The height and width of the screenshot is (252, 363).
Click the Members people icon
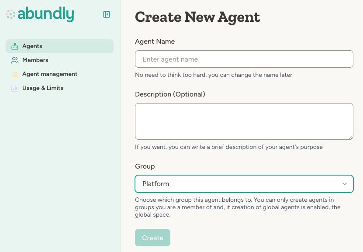pyautogui.click(x=15, y=60)
